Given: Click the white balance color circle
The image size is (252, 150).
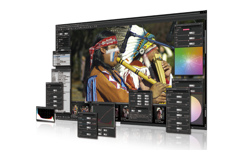Looking at the screenshot, I should click(196, 109).
